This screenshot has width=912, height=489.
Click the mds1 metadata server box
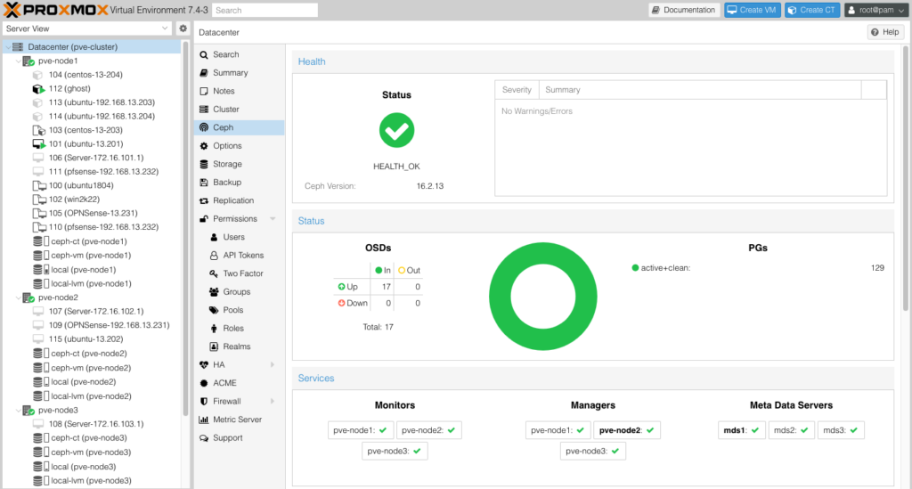[742, 430]
